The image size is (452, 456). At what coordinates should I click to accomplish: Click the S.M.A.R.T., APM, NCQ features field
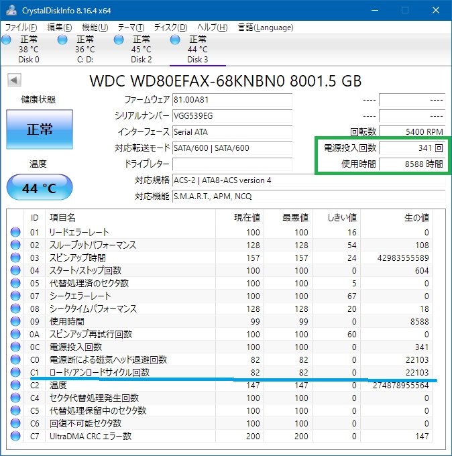(x=309, y=196)
